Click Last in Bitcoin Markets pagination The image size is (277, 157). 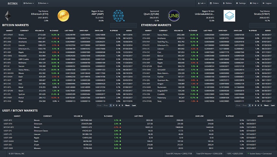pyautogui.click(x=134, y=105)
